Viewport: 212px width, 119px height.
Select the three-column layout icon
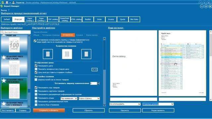86,54
